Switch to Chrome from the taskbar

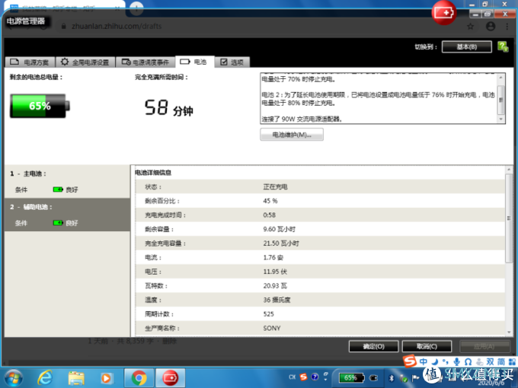139,378
